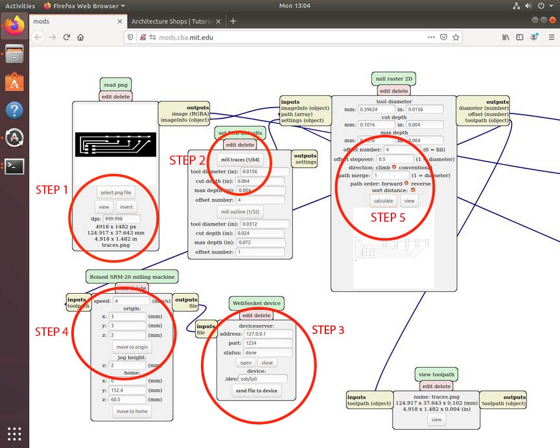
Task: Open the Help icon in the dock
Action: coord(14,110)
